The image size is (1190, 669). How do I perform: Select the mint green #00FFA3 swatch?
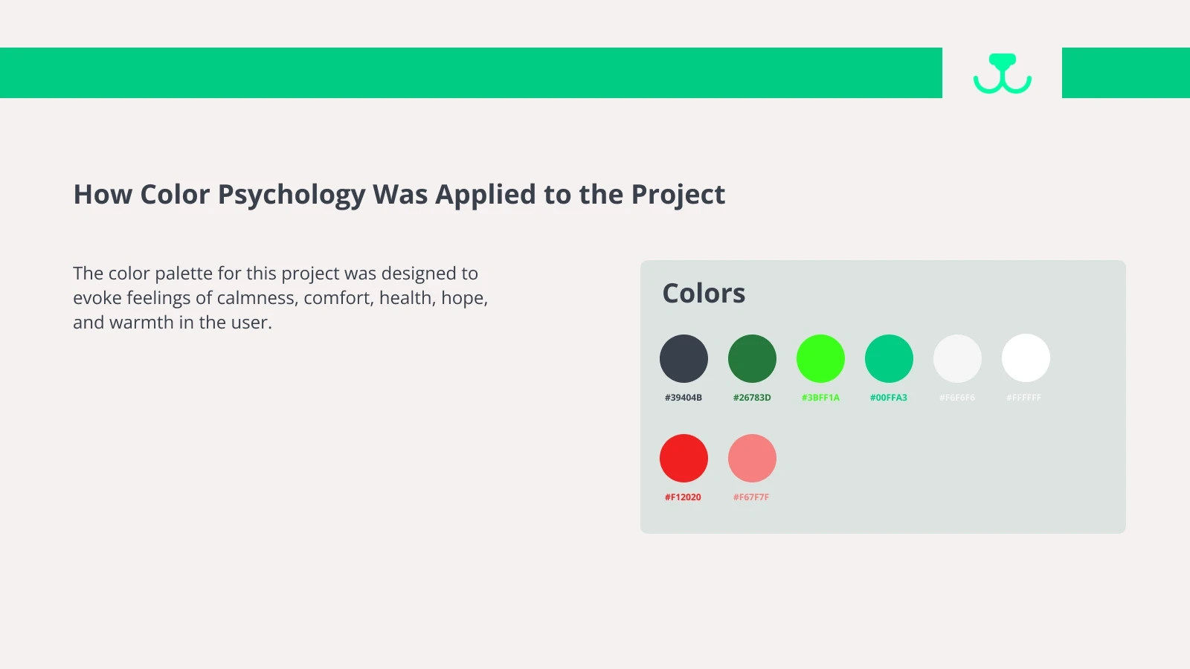point(889,358)
